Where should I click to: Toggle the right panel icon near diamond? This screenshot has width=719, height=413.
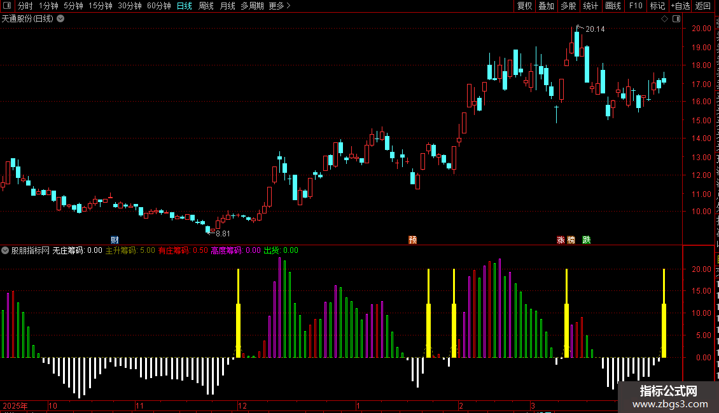(676, 19)
